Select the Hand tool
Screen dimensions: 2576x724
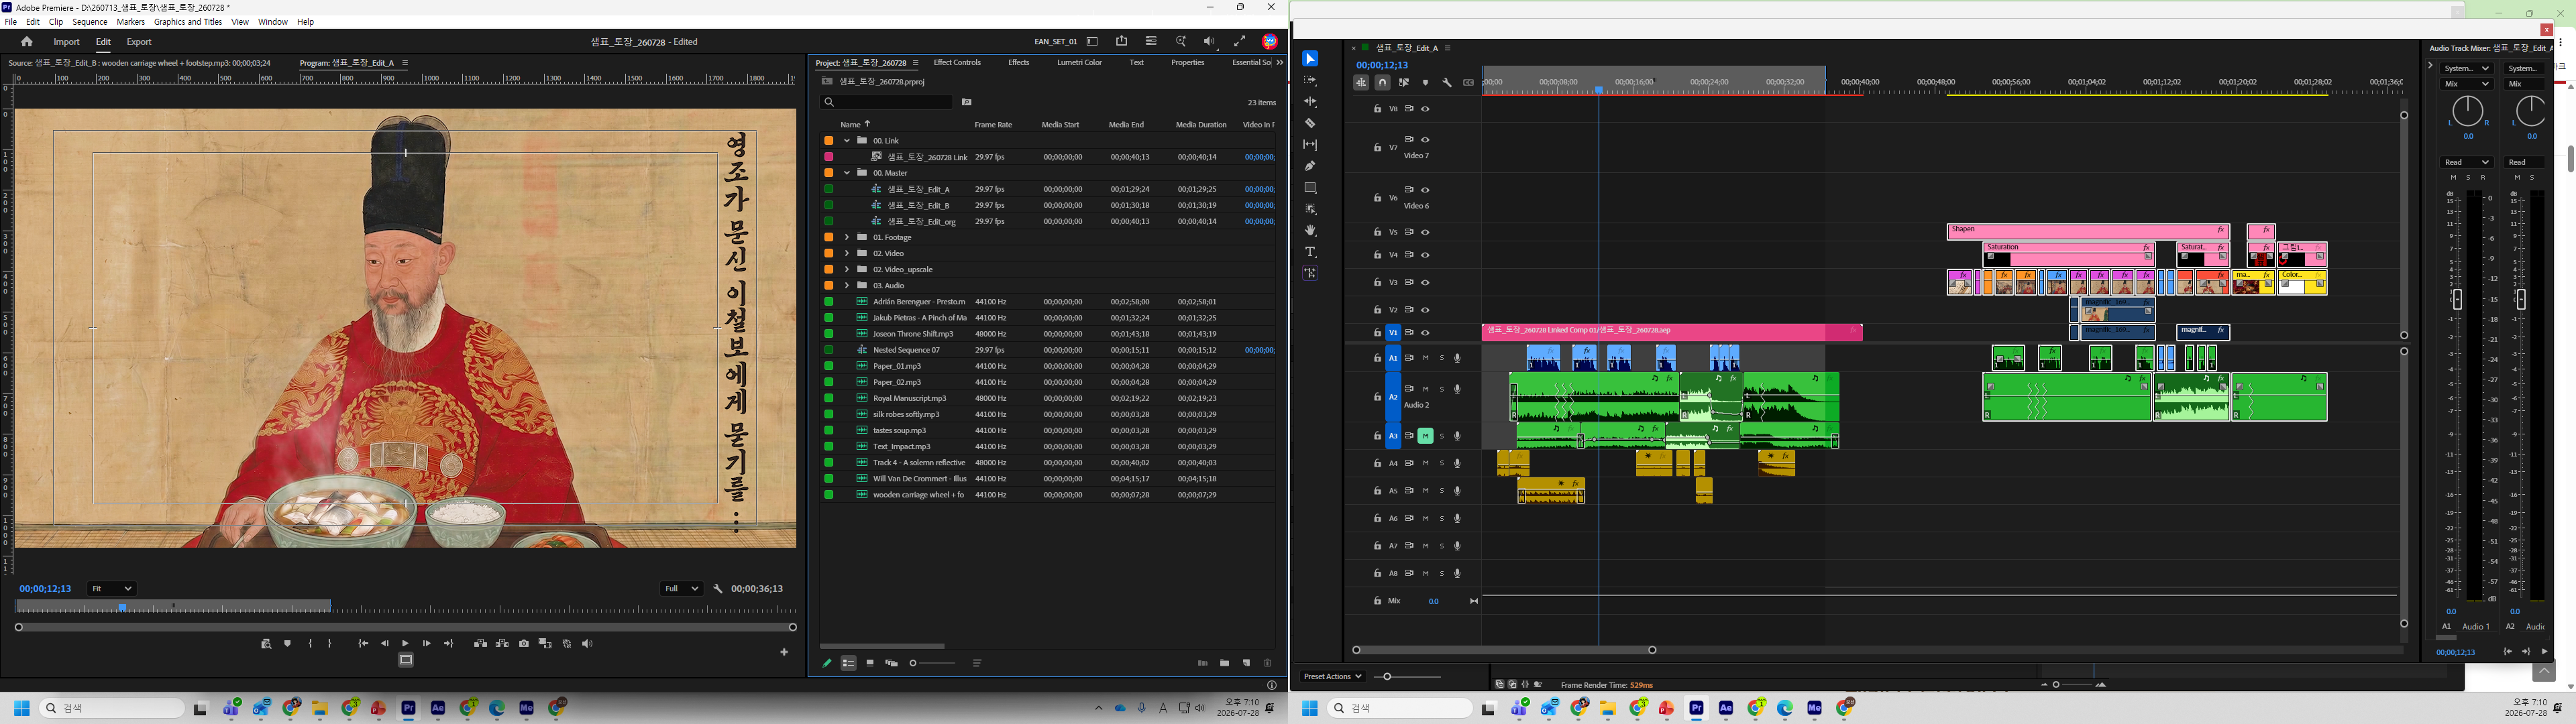pos(1310,231)
